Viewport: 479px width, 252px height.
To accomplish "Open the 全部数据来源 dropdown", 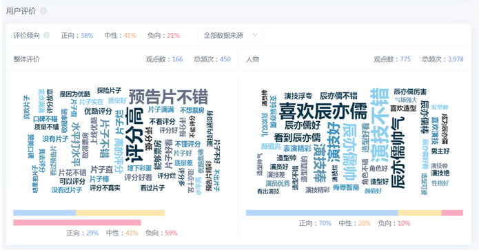I will pos(231,35).
